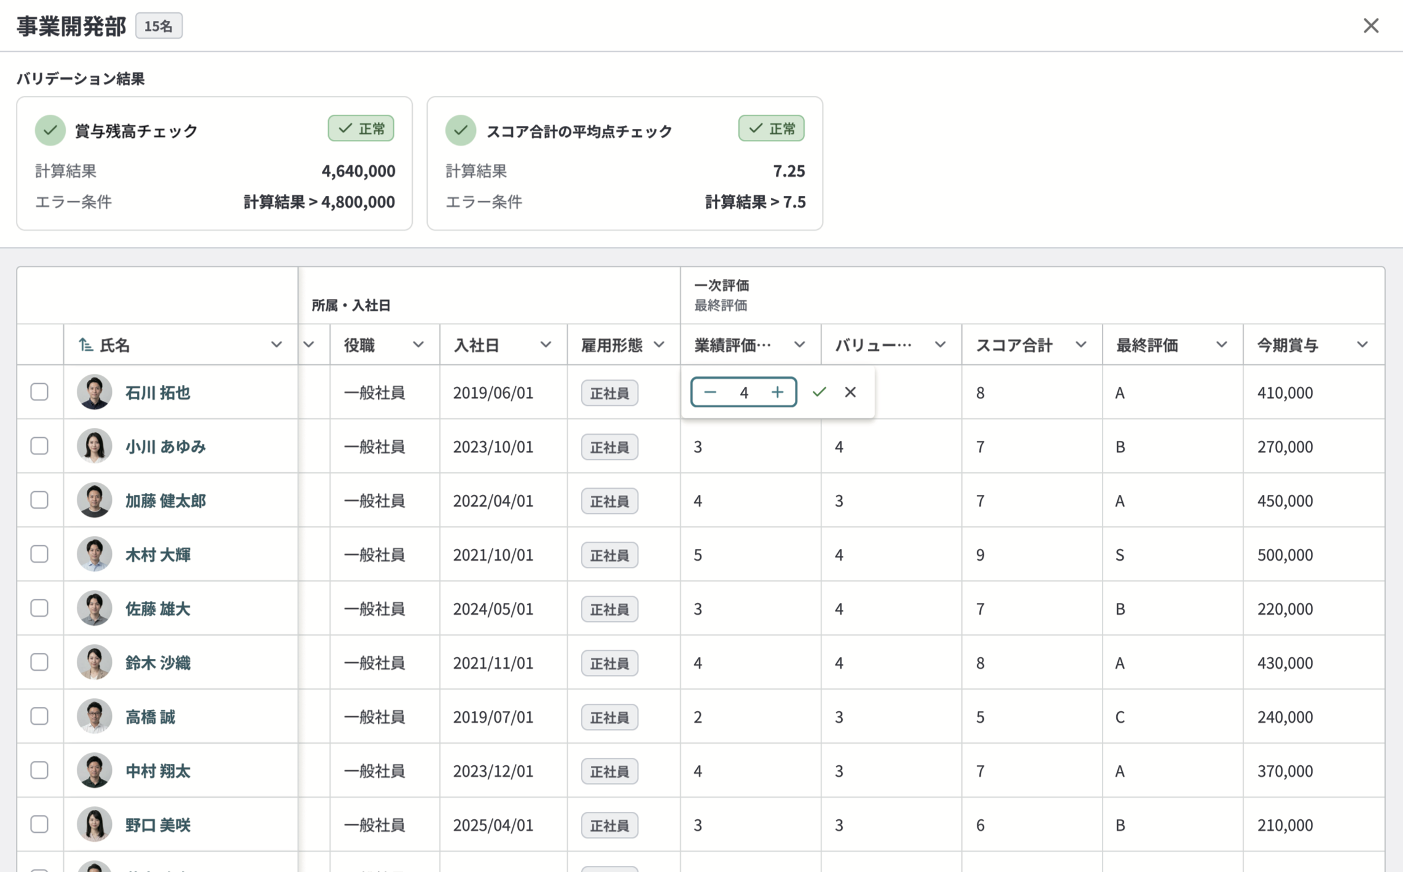Increase the 業績評価 value with the plus control

click(x=777, y=392)
